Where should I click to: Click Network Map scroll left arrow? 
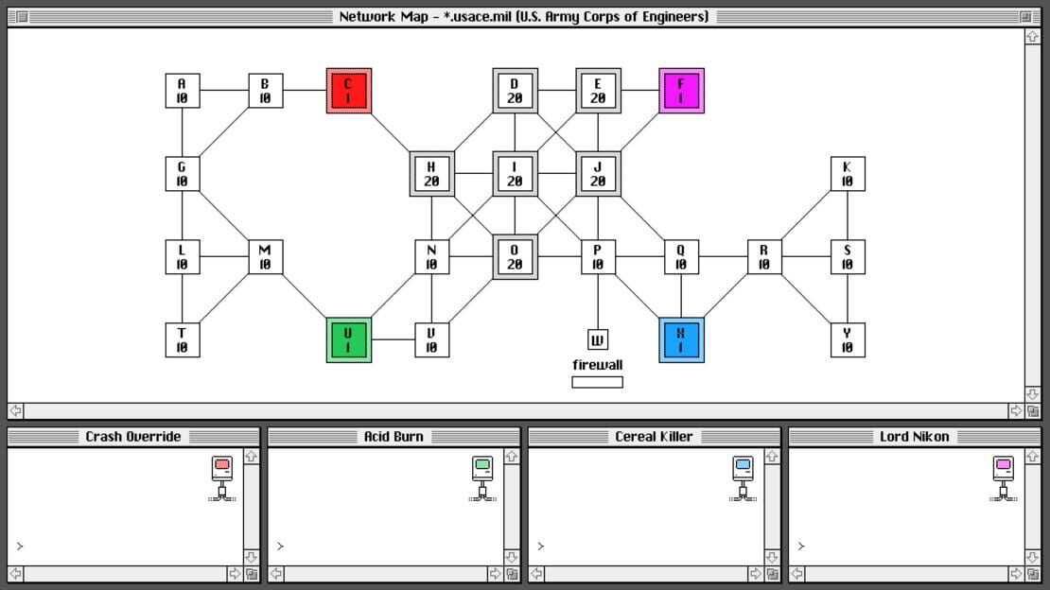[x=15, y=410]
